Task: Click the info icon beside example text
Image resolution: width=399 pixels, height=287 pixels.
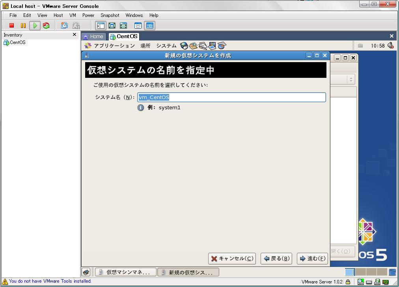Action: point(140,108)
